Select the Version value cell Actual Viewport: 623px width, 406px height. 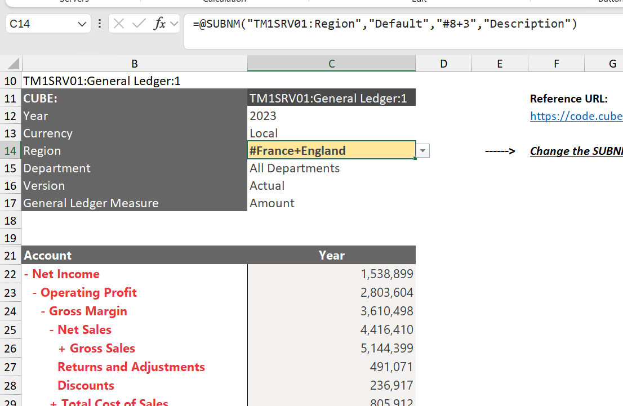coord(331,186)
